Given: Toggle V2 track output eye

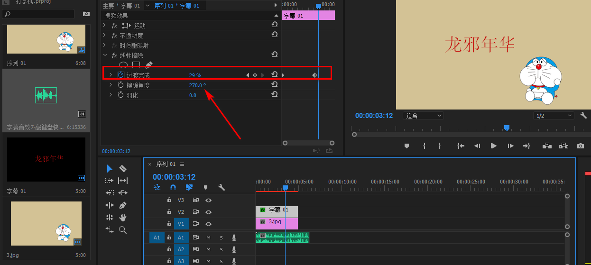Looking at the screenshot, I should coord(208,212).
